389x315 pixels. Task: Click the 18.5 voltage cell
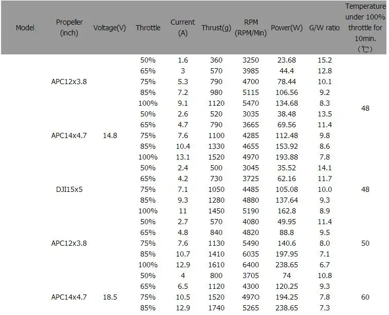point(110,297)
